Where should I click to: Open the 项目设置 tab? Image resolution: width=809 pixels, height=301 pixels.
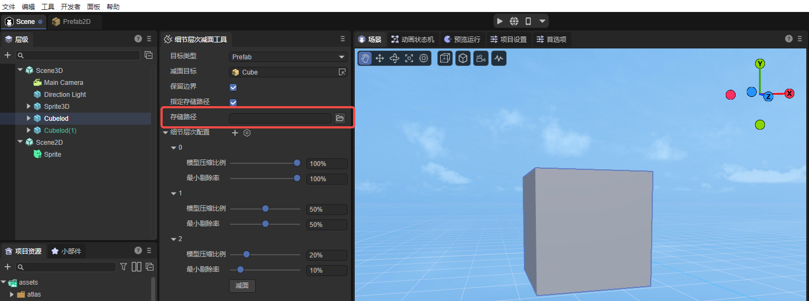(x=508, y=39)
